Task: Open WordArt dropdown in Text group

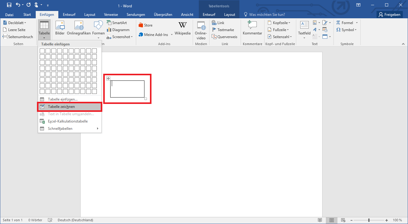Action: [x=316, y=30]
